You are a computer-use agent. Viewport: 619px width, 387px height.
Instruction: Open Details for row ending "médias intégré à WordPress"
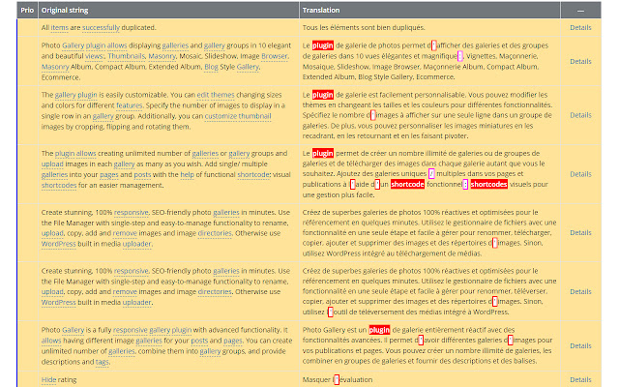[580, 292]
